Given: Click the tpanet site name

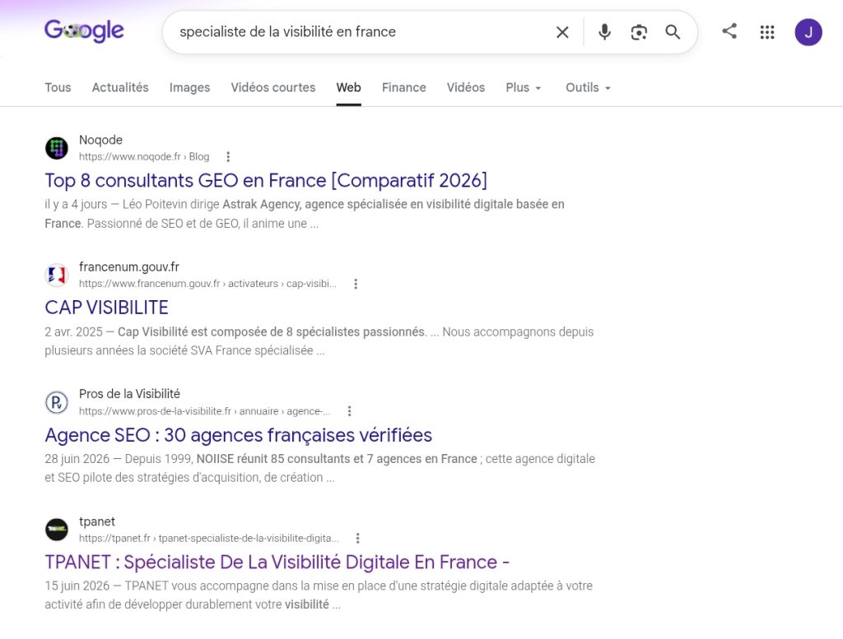Looking at the screenshot, I should [x=97, y=521].
